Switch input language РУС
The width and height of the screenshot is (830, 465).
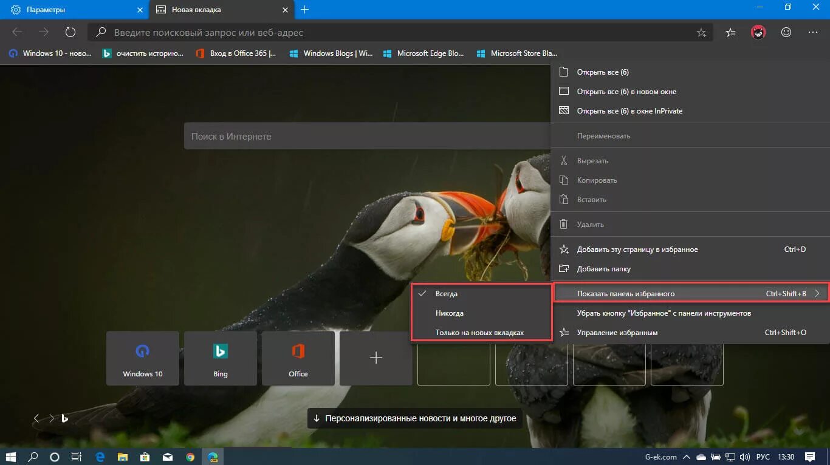coord(763,457)
